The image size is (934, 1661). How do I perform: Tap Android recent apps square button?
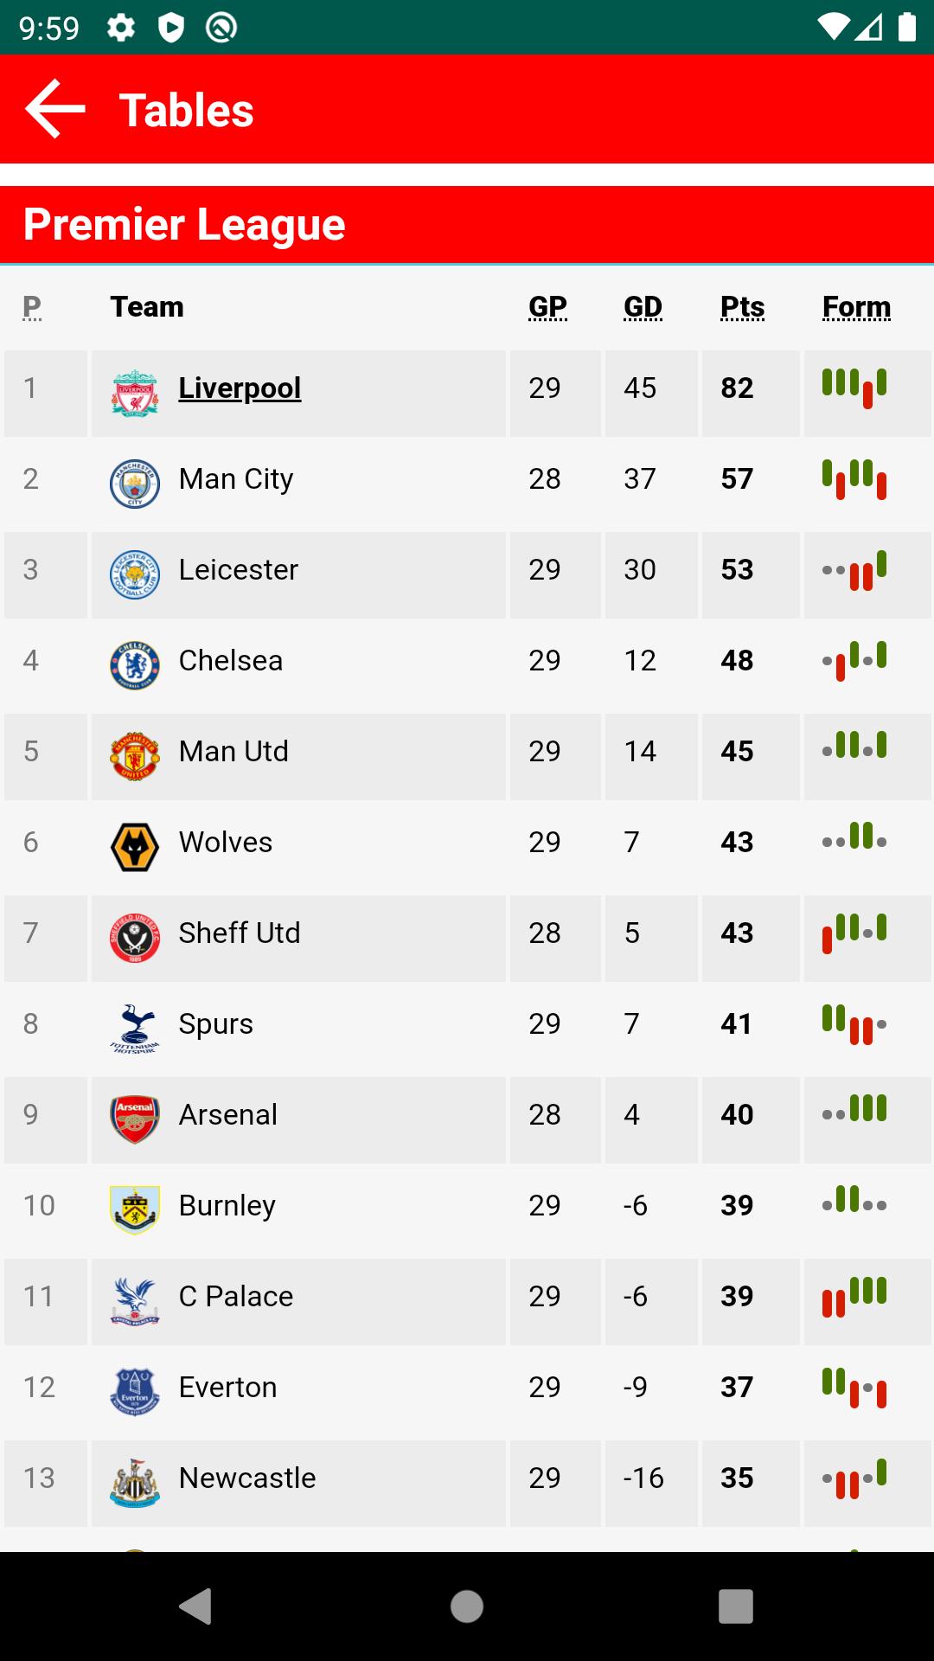point(736,1606)
